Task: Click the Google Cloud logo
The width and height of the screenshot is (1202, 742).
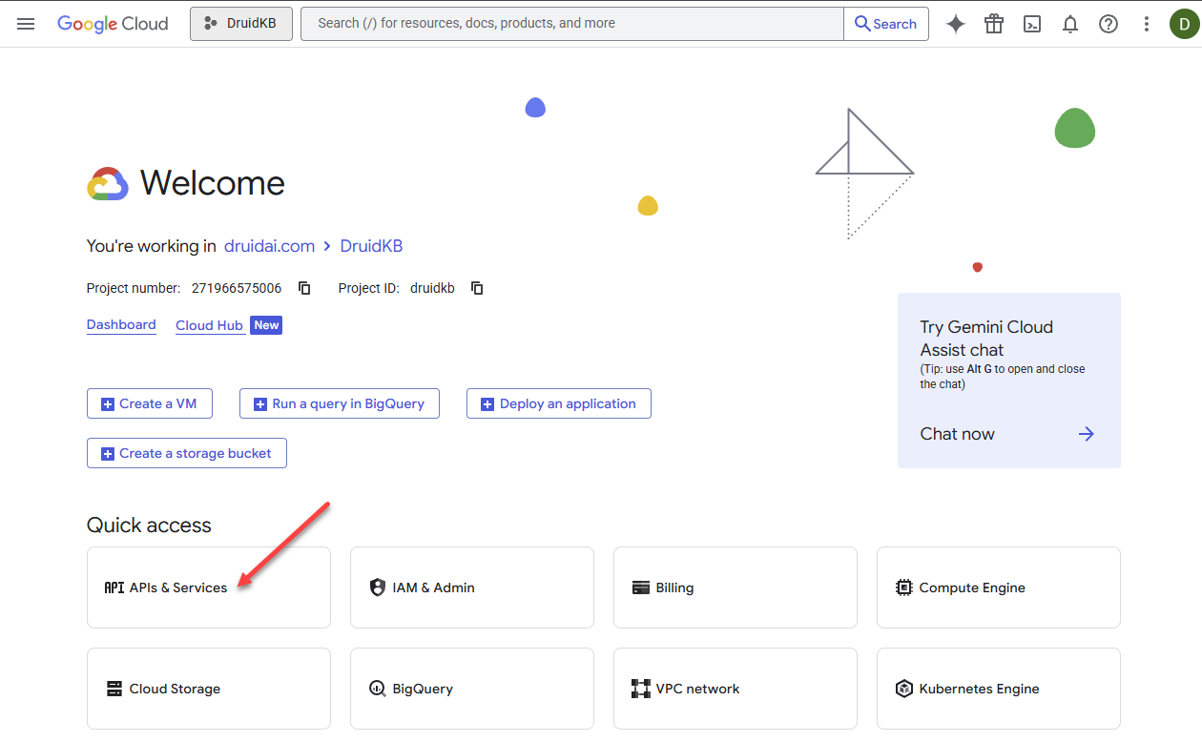Action: [x=113, y=24]
